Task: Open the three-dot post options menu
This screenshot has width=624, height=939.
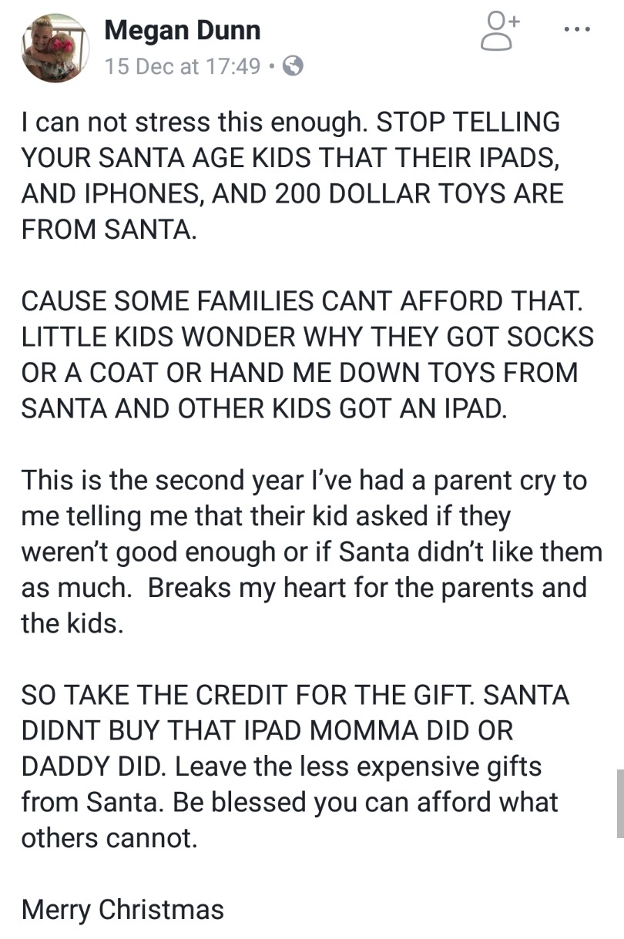Action: [577, 32]
